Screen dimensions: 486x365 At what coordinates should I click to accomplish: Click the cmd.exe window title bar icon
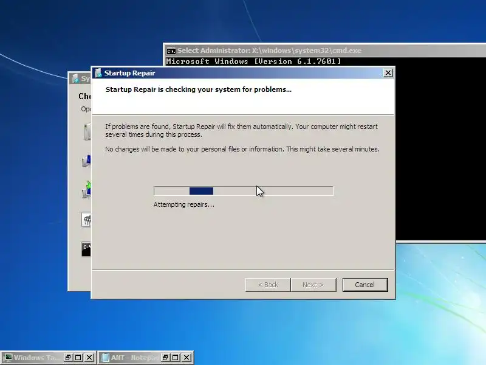click(x=171, y=51)
